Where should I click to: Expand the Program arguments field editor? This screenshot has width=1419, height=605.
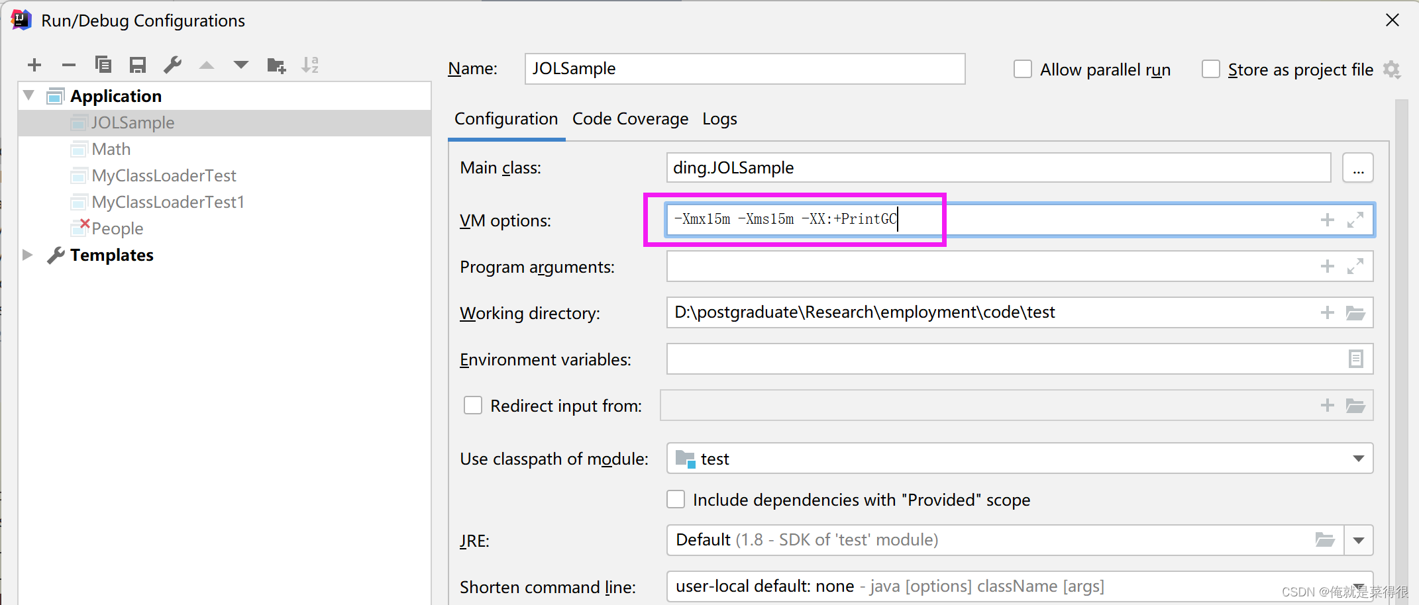(1355, 266)
